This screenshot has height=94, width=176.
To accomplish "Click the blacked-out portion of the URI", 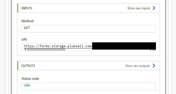I will pos(124,46).
